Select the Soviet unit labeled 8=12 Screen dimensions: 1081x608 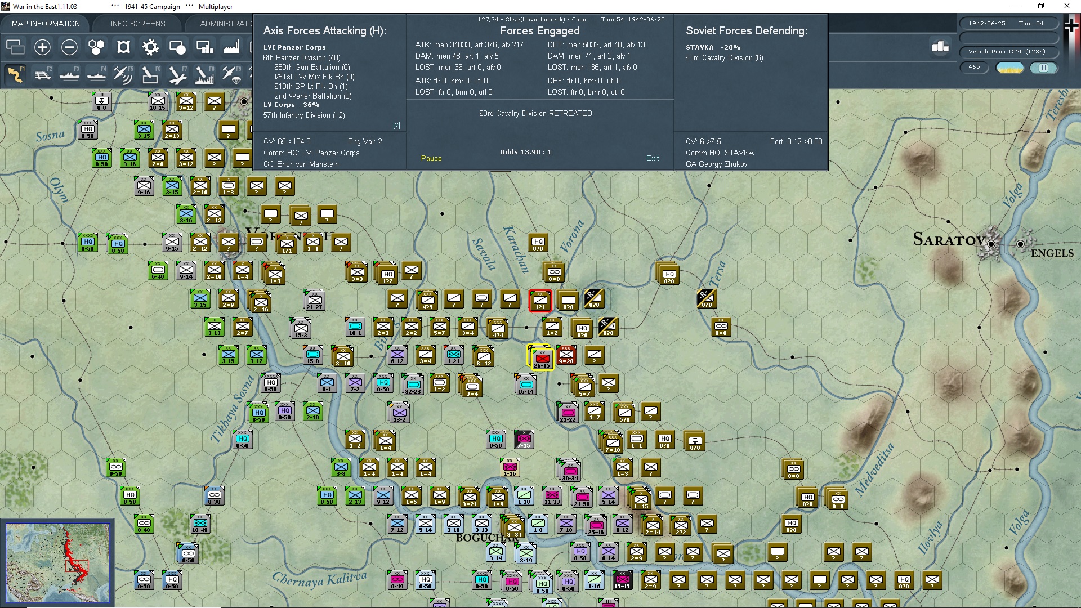coord(484,357)
